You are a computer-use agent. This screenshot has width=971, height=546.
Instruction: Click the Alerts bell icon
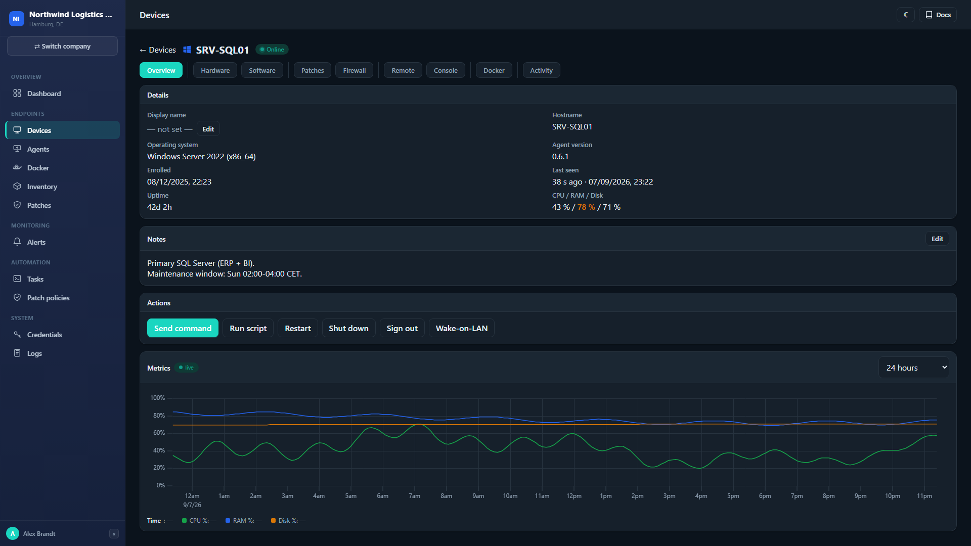tap(17, 242)
